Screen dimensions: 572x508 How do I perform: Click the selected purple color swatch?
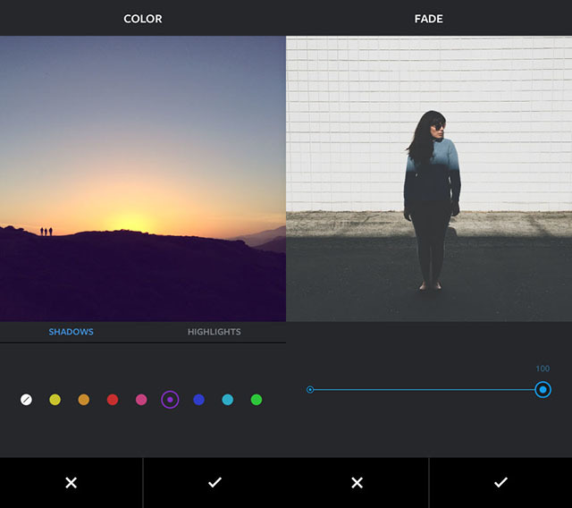[170, 400]
